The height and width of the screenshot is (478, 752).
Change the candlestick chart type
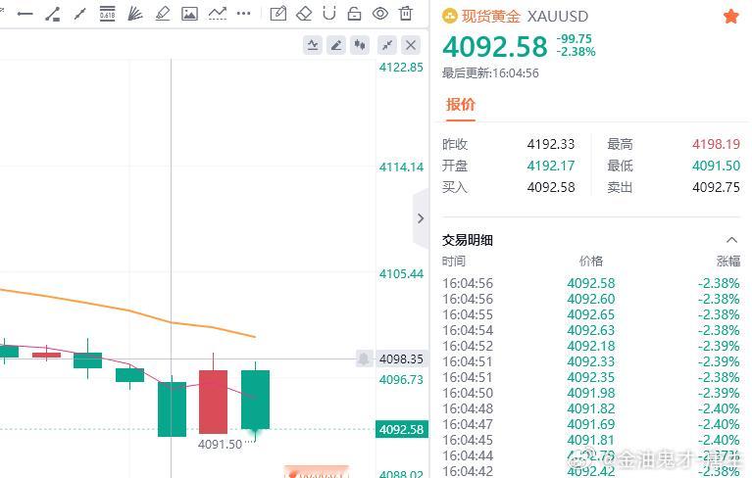(360, 45)
